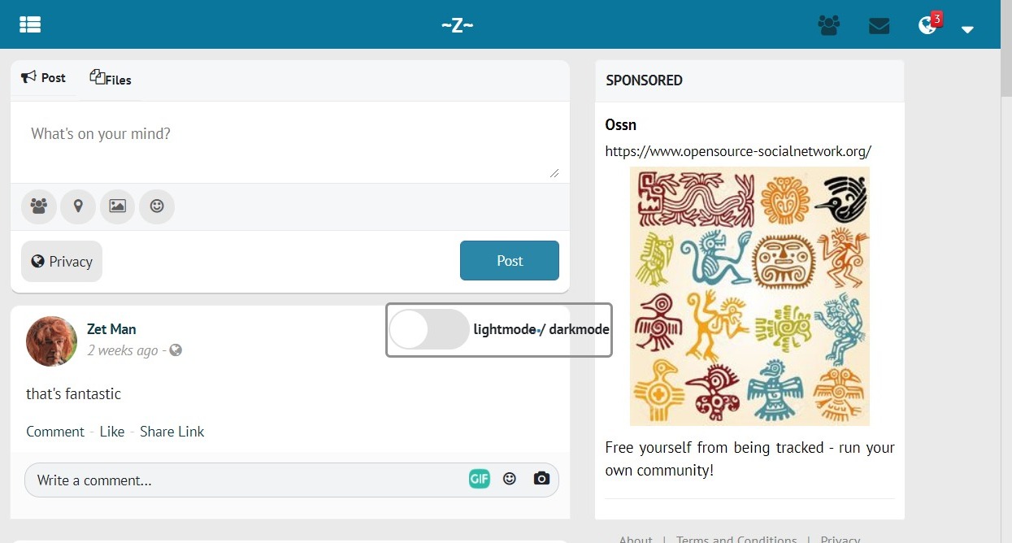Screen dimensions: 1012x543
Task: Click the location pin icon
Action: point(78,206)
